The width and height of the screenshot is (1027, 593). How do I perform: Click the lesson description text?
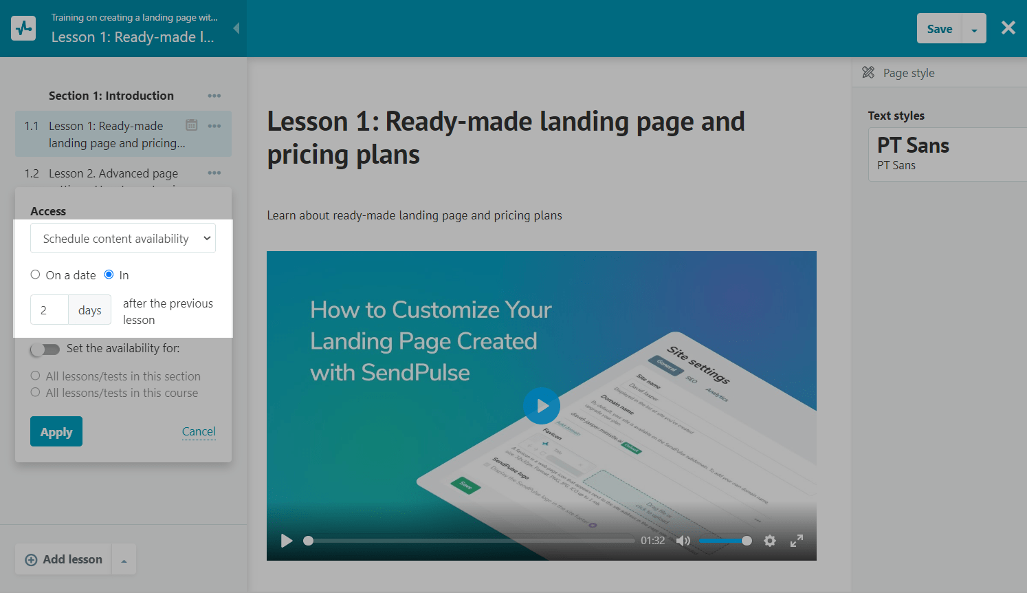(x=415, y=215)
